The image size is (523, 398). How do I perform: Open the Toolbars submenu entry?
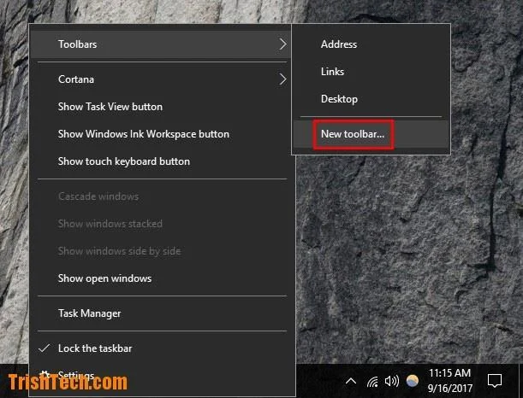160,44
